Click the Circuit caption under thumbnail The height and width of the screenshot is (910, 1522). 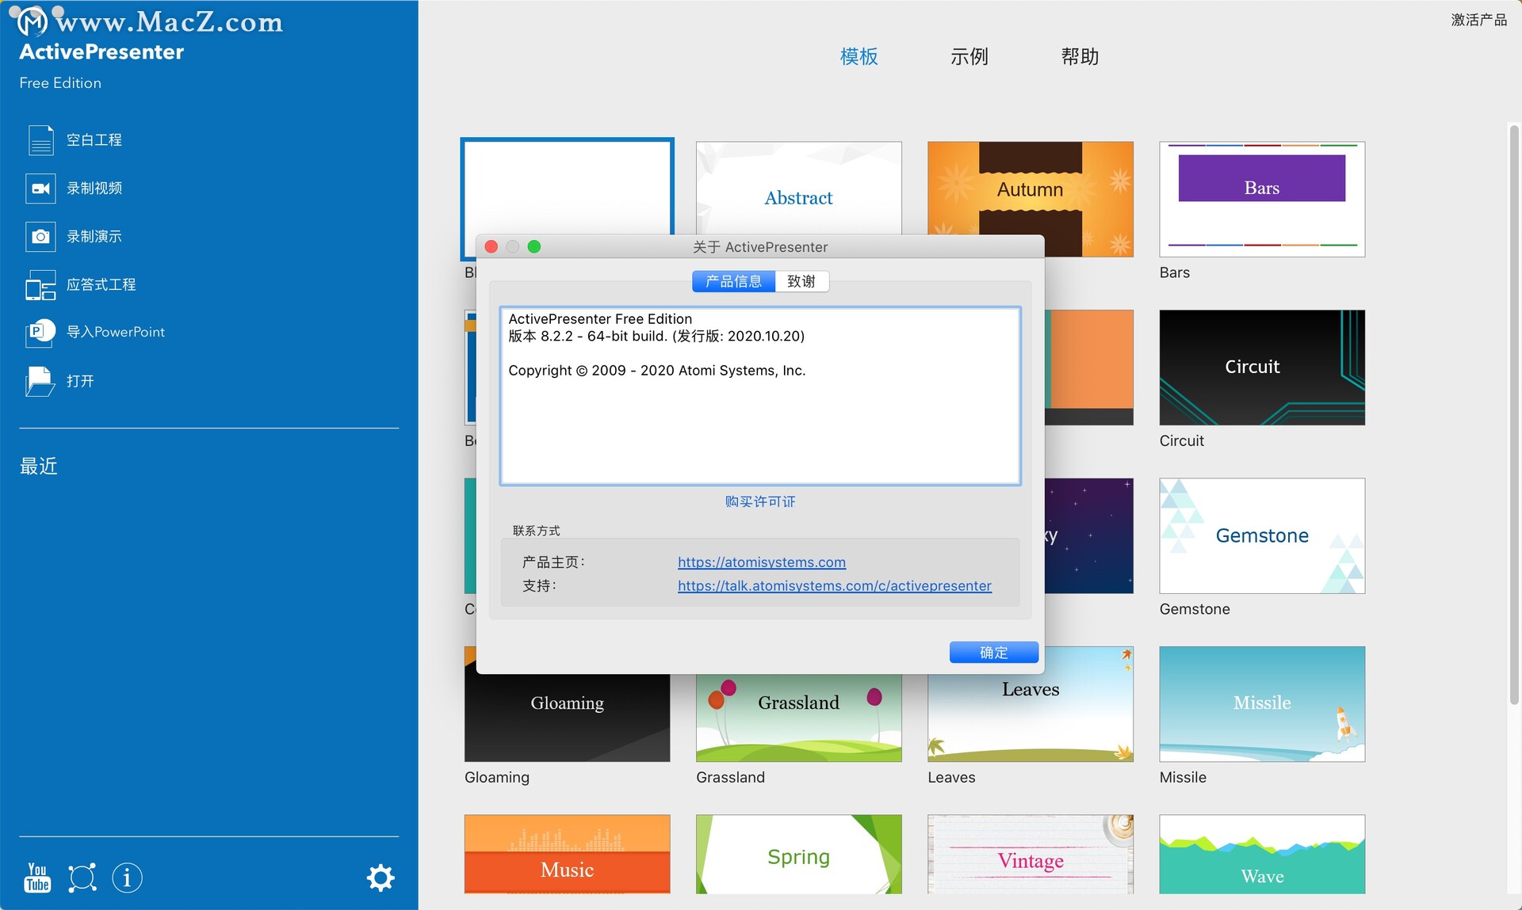(x=1182, y=441)
